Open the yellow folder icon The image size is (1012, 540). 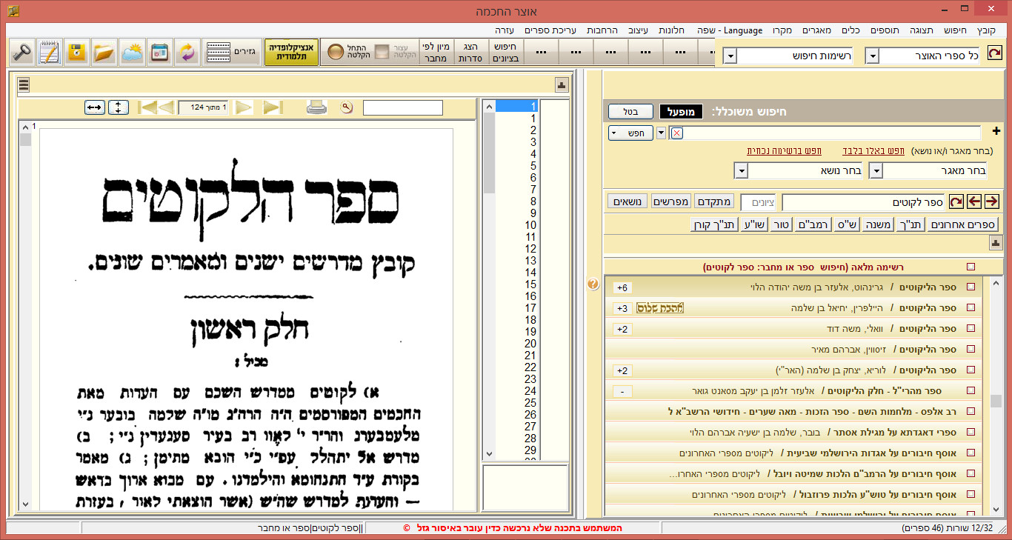pyautogui.click(x=104, y=52)
